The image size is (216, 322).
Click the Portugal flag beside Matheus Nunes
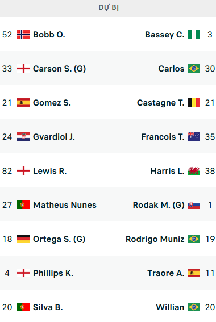click(23, 205)
